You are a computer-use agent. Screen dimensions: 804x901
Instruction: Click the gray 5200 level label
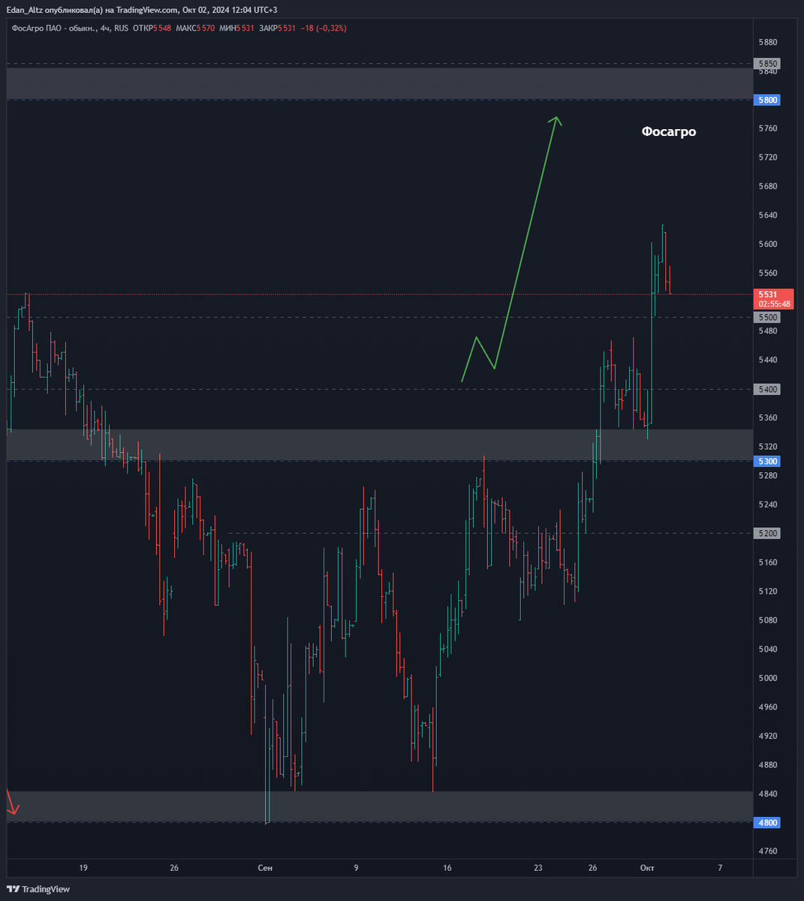768,533
